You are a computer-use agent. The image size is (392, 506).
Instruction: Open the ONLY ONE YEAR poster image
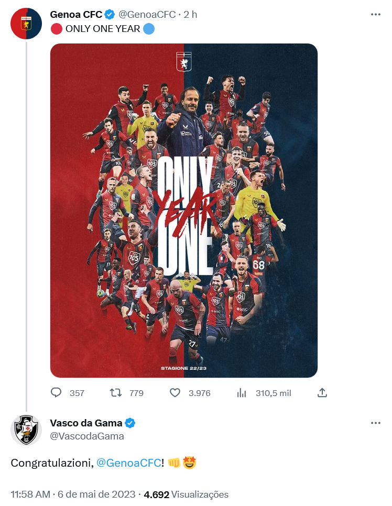point(184,211)
